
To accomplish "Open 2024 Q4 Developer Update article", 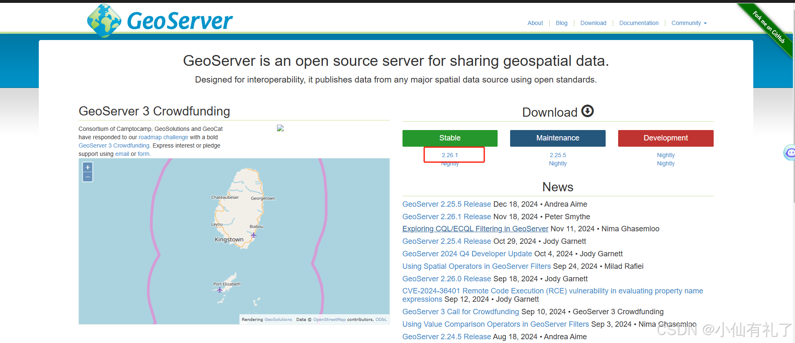I will (467, 254).
